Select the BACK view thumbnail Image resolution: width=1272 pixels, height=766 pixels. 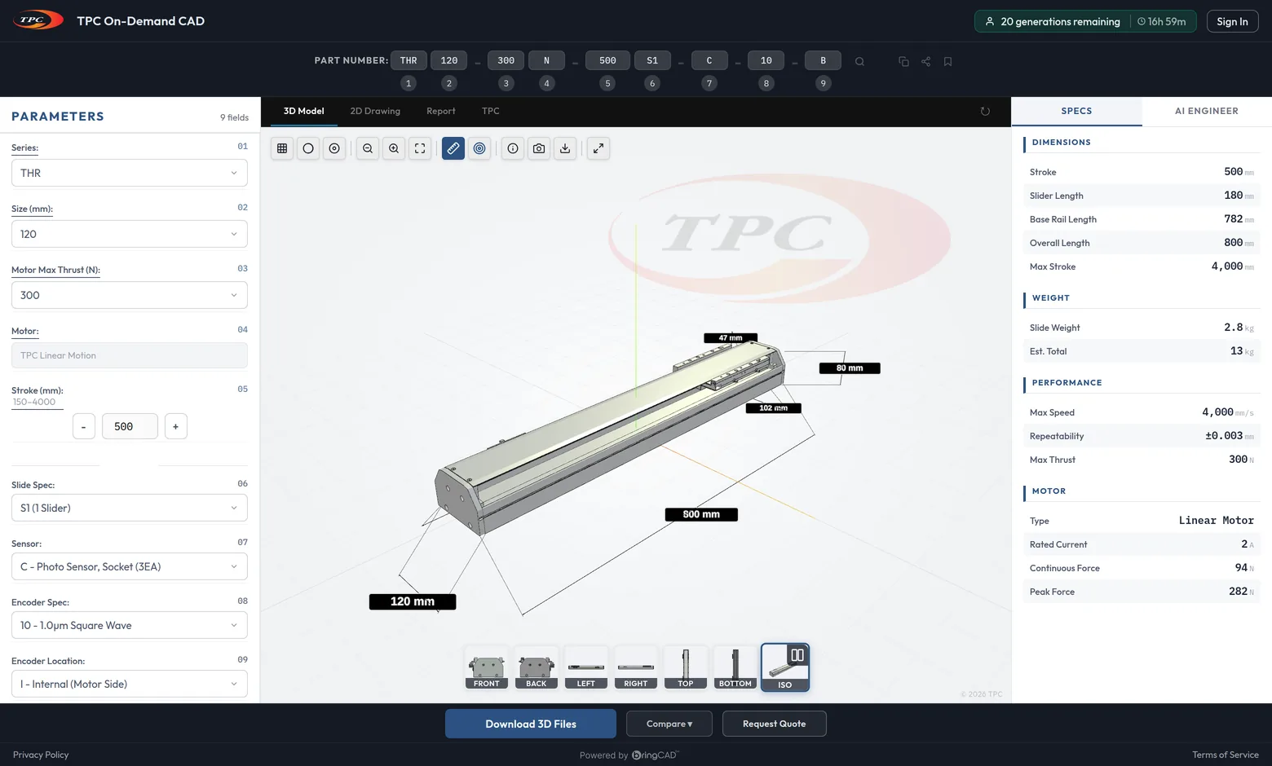click(537, 668)
